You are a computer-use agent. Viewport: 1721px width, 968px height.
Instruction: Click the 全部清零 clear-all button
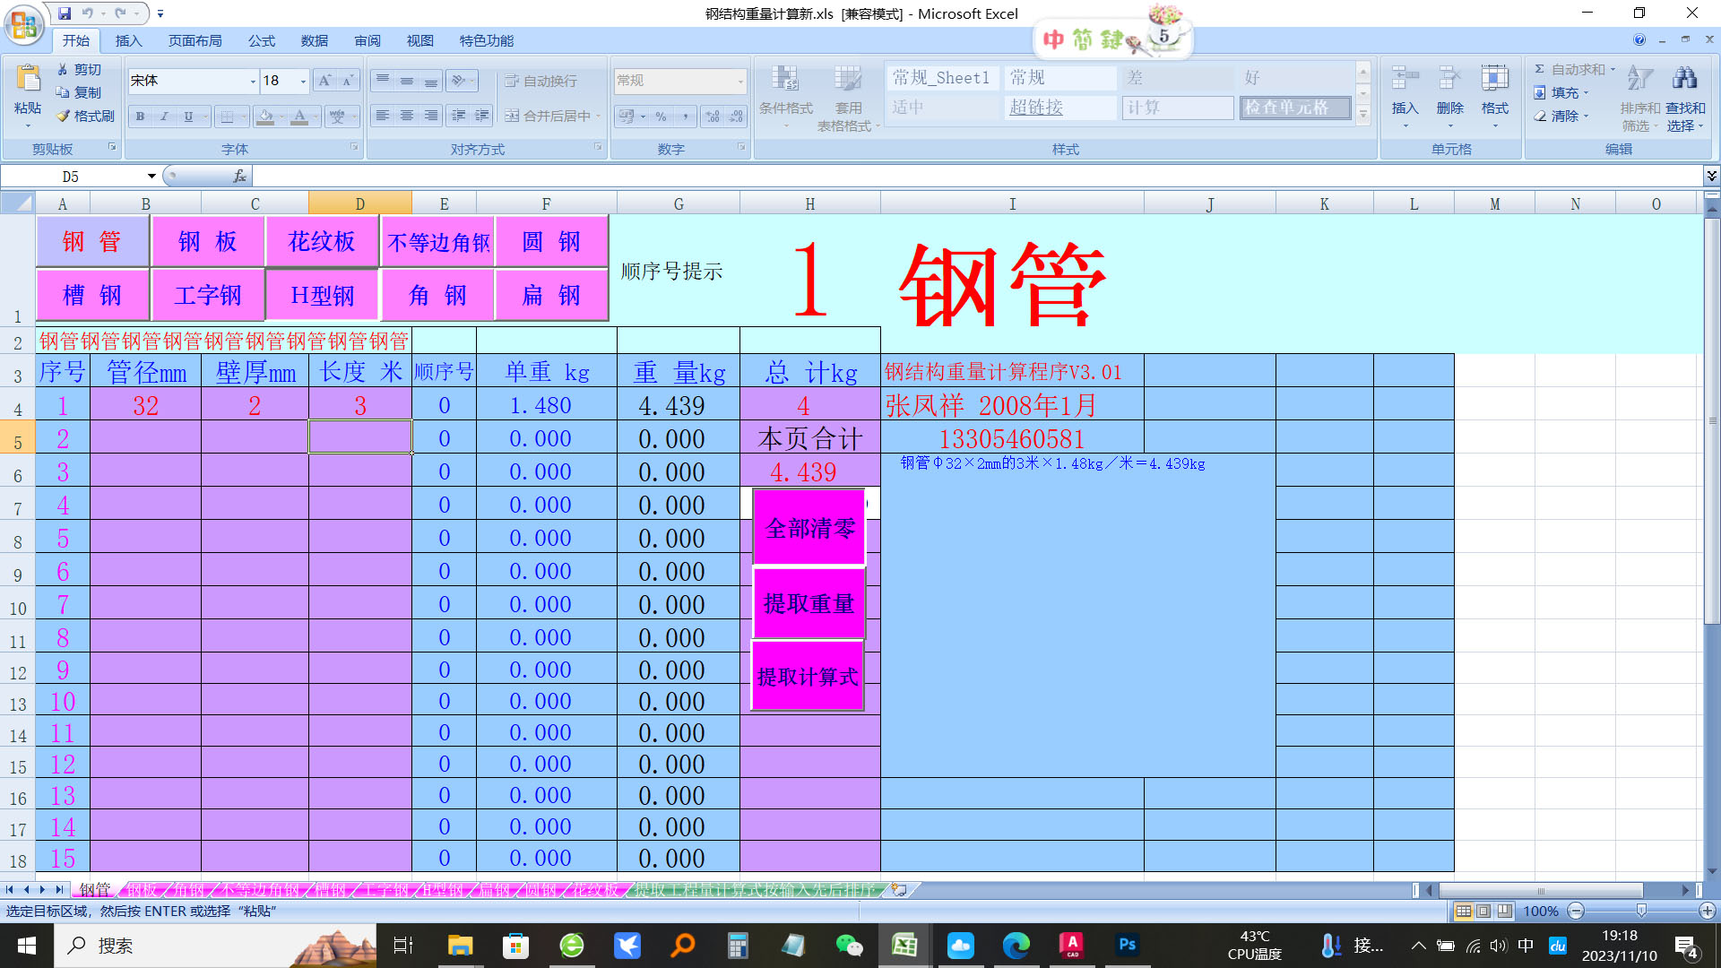coord(809,528)
